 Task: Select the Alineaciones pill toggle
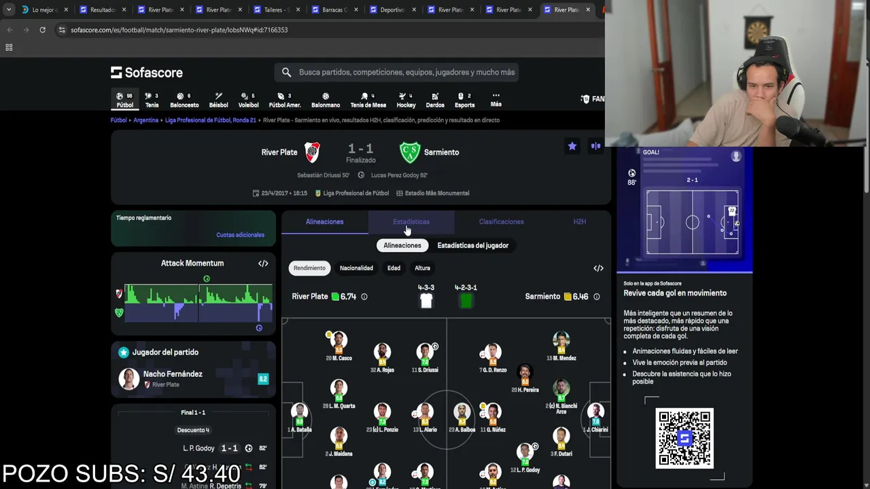point(402,245)
